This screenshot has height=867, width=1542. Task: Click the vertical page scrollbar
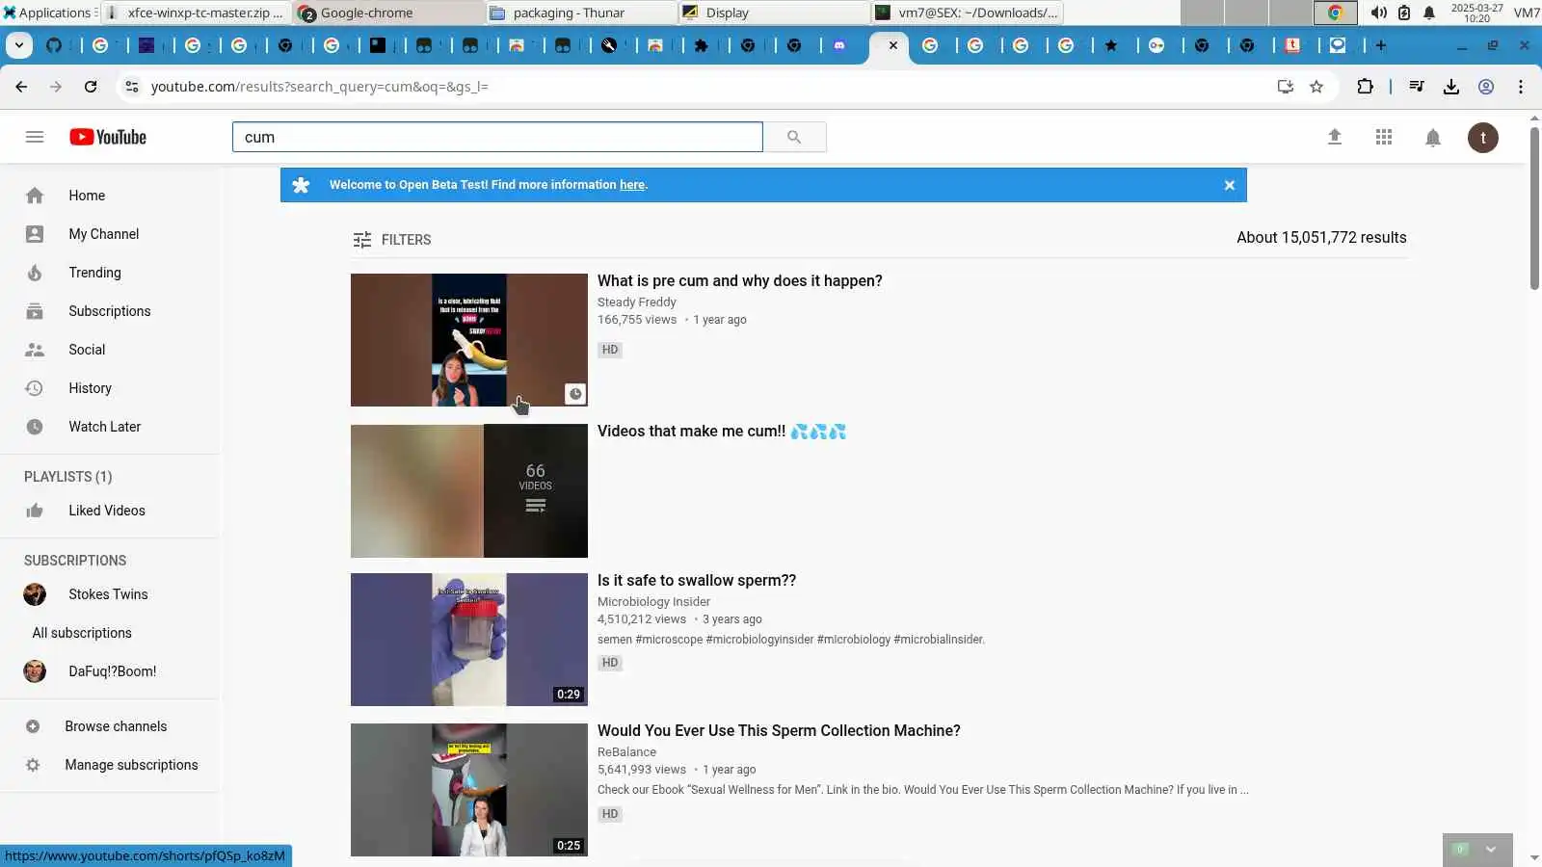pos(1534,207)
